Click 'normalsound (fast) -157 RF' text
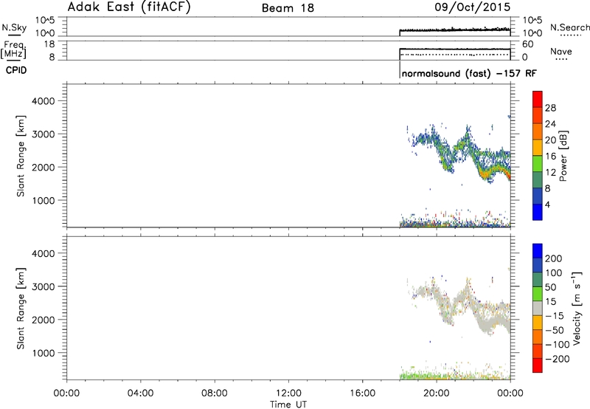This screenshot has width=590, height=409. click(469, 73)
